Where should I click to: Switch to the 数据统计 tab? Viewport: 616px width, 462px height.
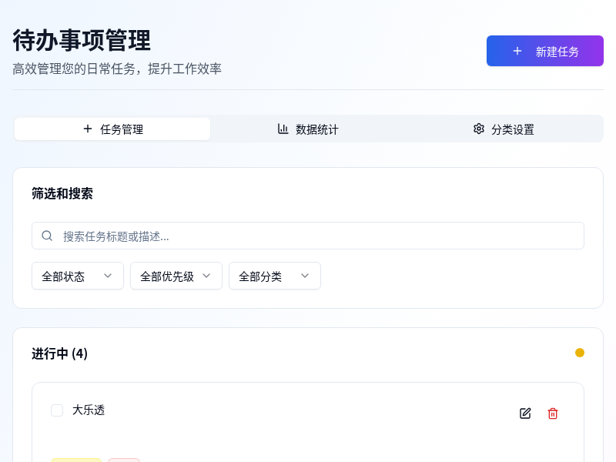click(307, 129)
